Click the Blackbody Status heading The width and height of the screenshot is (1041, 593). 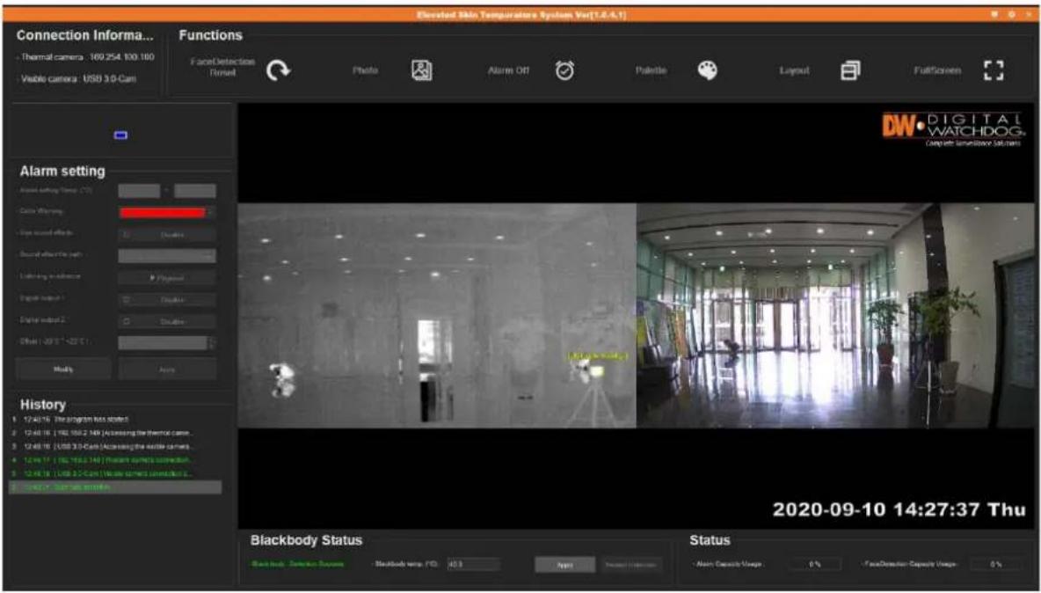(306, 540)
